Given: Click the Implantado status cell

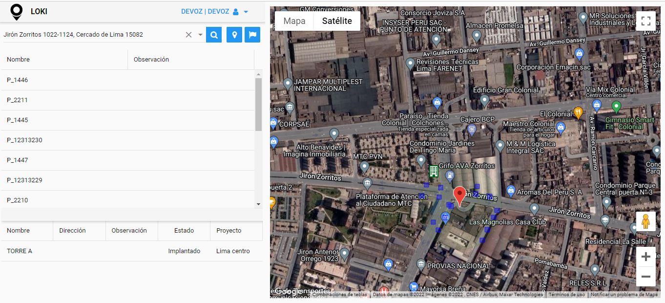Looking at the screenshot, I should click(x=184, y=251).
